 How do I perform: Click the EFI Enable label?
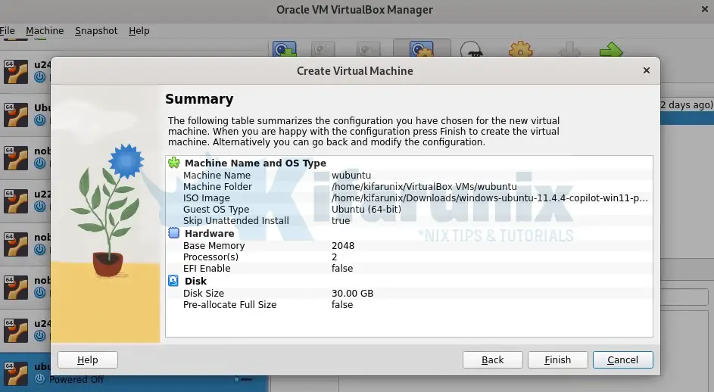207,269
